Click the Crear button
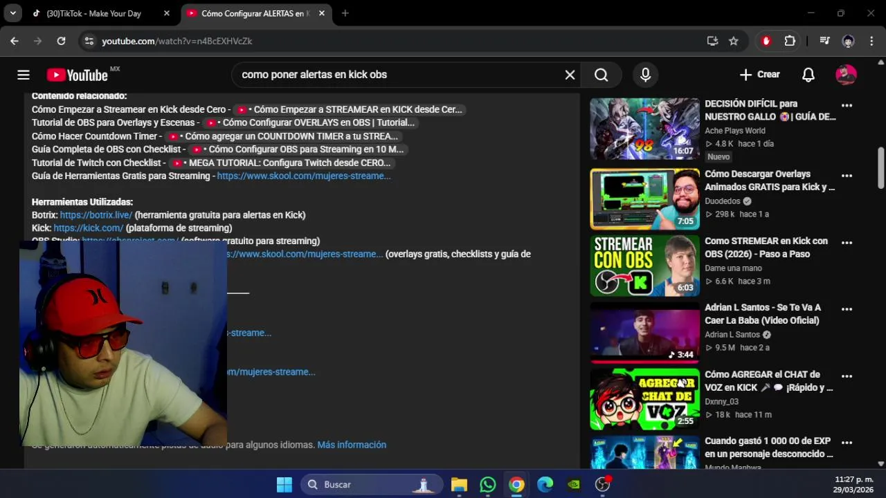The width and height of the screenshot is (886, 498). click(759, 75)
